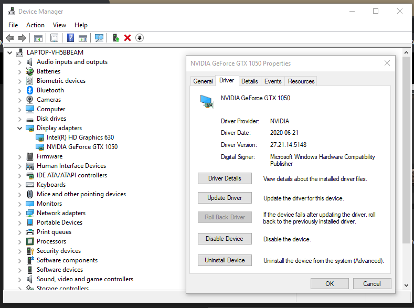This screenshot has width=414, height=308.
Task: Click the Network adapters icon
Action: point(30,213)
